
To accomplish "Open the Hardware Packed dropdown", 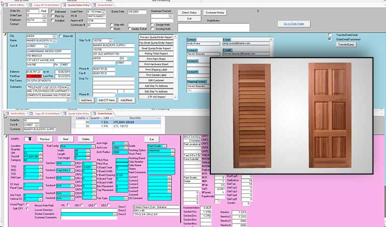I will (170, 16).
